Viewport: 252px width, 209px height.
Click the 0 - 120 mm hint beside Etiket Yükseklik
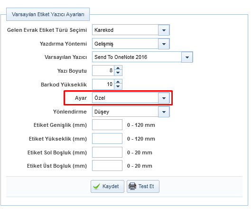(x=141, y=139)
